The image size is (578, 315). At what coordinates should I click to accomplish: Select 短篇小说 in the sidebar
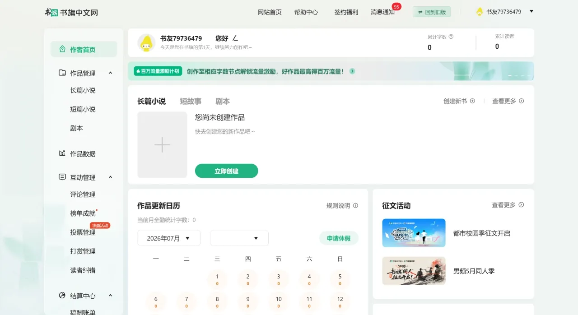point(83,109)
